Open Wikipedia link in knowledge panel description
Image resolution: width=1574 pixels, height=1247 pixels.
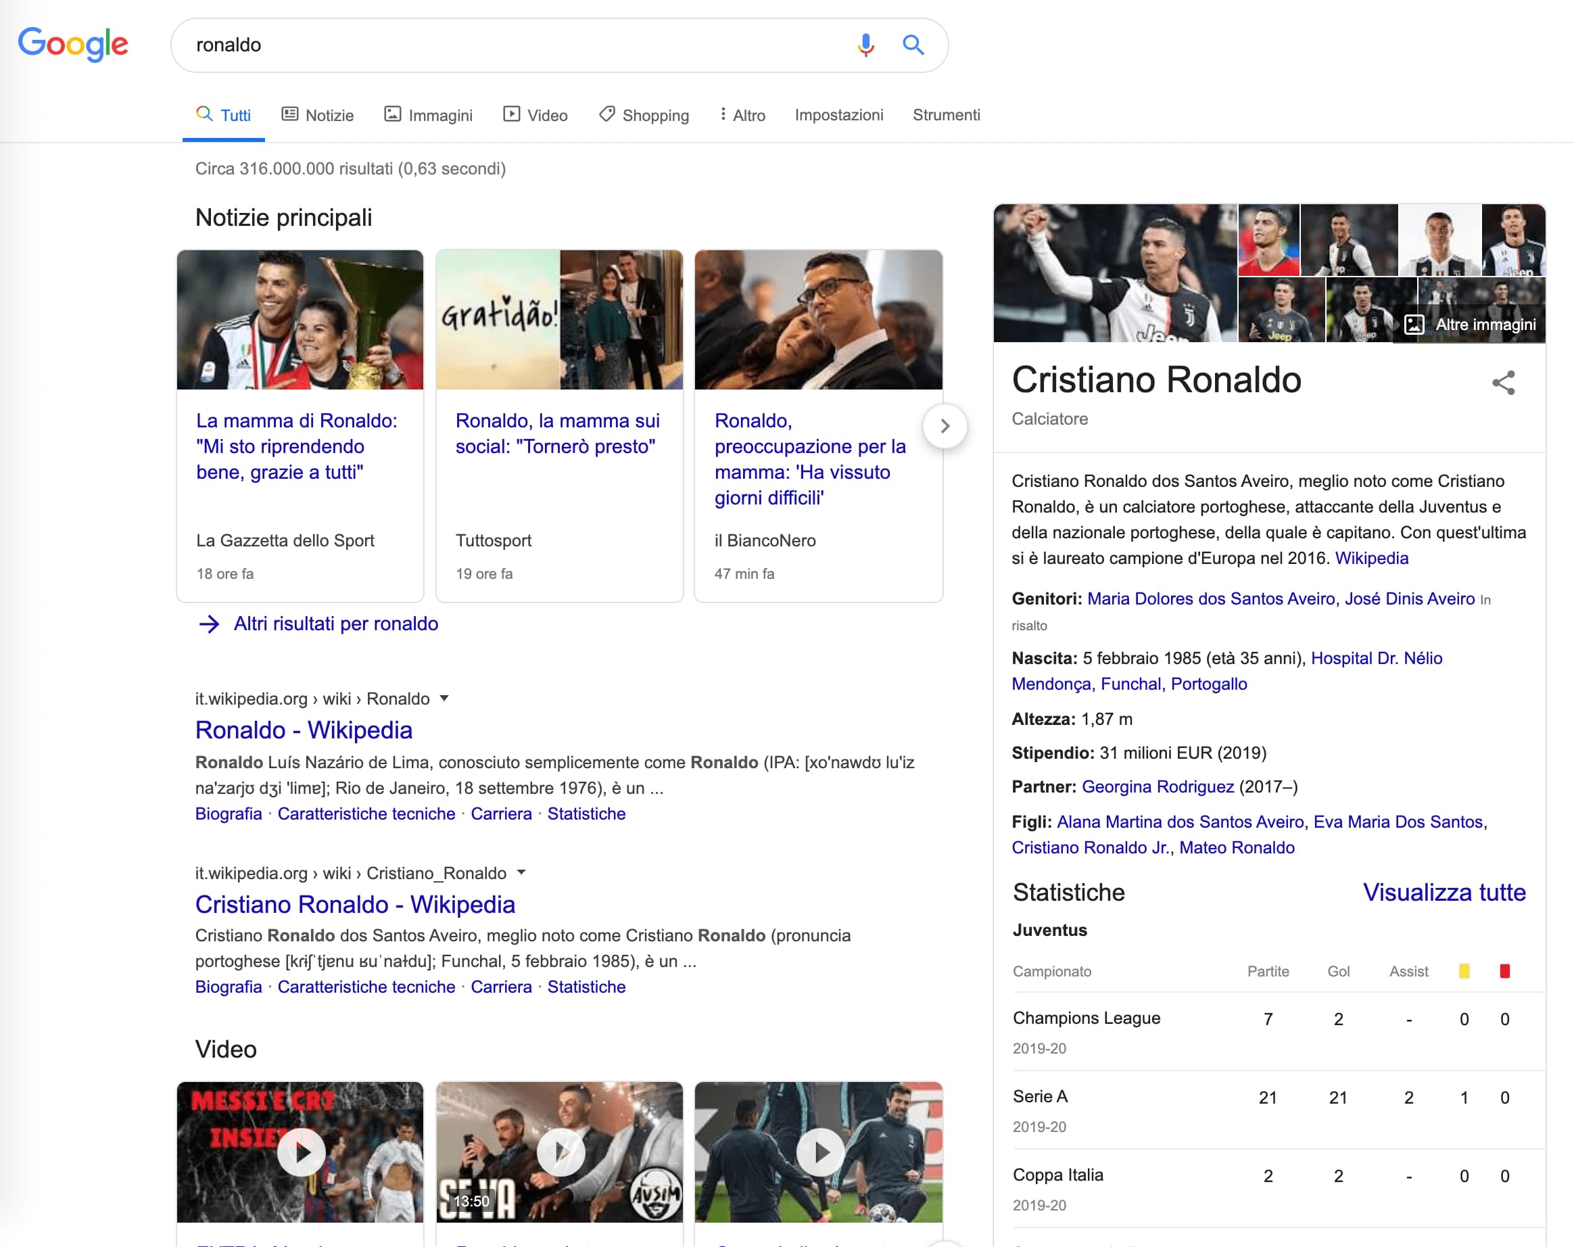point(1371,558)
